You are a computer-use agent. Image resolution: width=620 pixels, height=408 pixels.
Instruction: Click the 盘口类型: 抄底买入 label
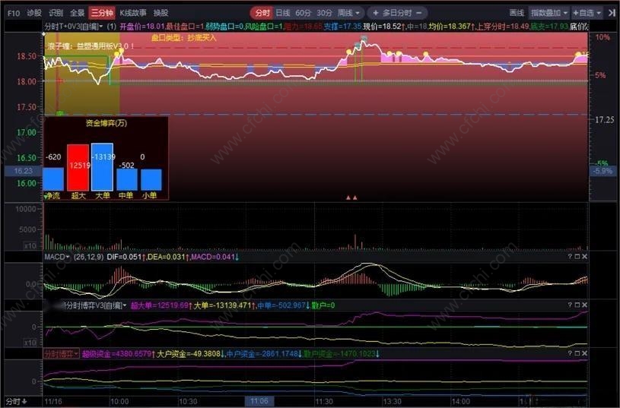point(184,38)
